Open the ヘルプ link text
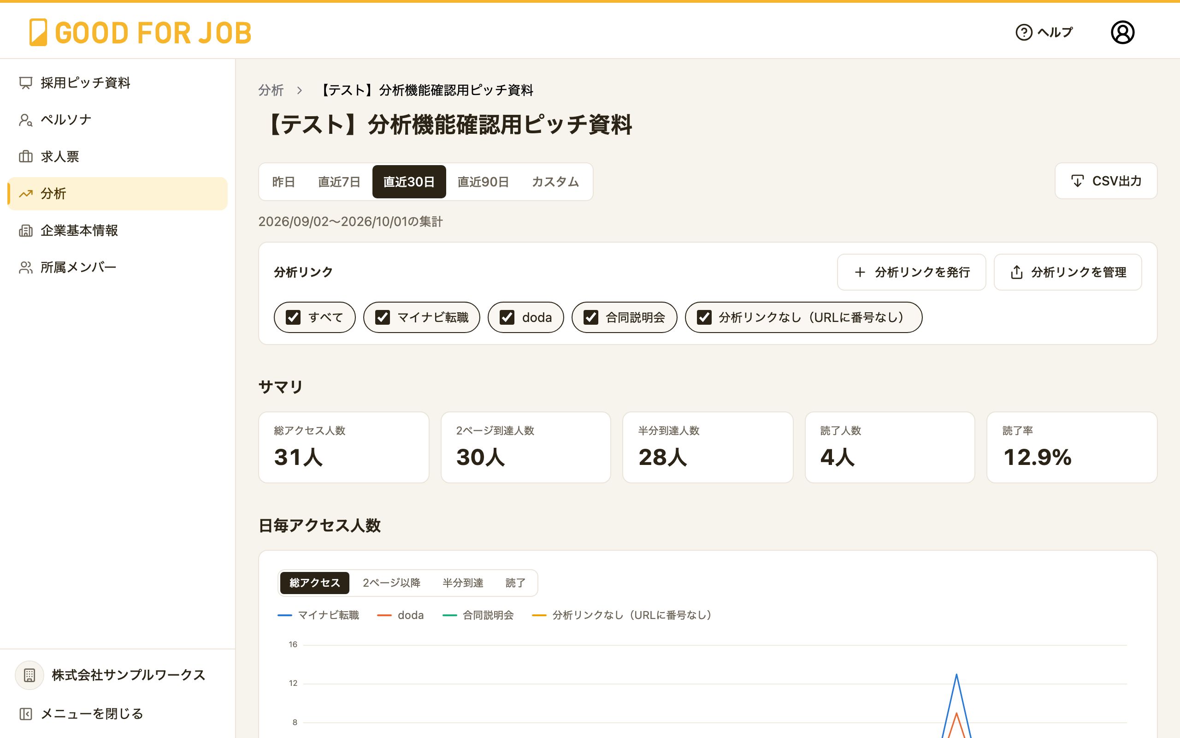1180x738 pixels. pyautogui.click(x=1055, y=32)
